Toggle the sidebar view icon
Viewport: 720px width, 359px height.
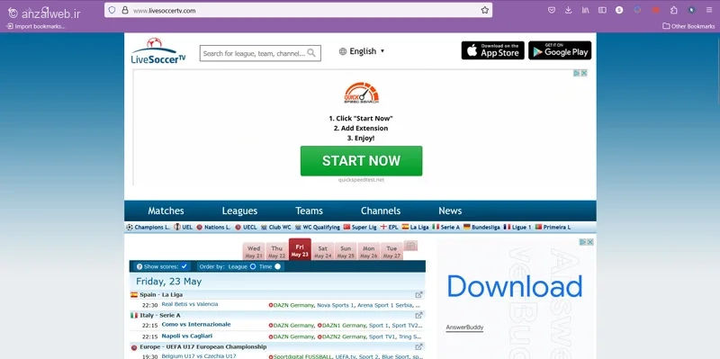pos(602,10)
